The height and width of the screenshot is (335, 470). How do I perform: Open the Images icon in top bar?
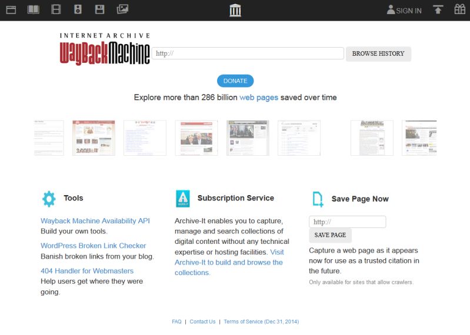122,9
